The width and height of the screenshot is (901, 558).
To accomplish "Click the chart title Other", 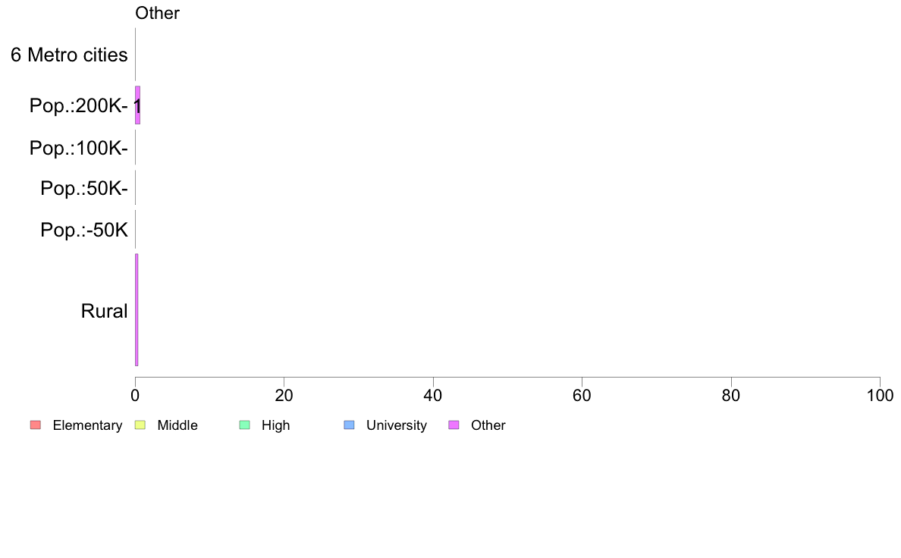I will (158, 13).
